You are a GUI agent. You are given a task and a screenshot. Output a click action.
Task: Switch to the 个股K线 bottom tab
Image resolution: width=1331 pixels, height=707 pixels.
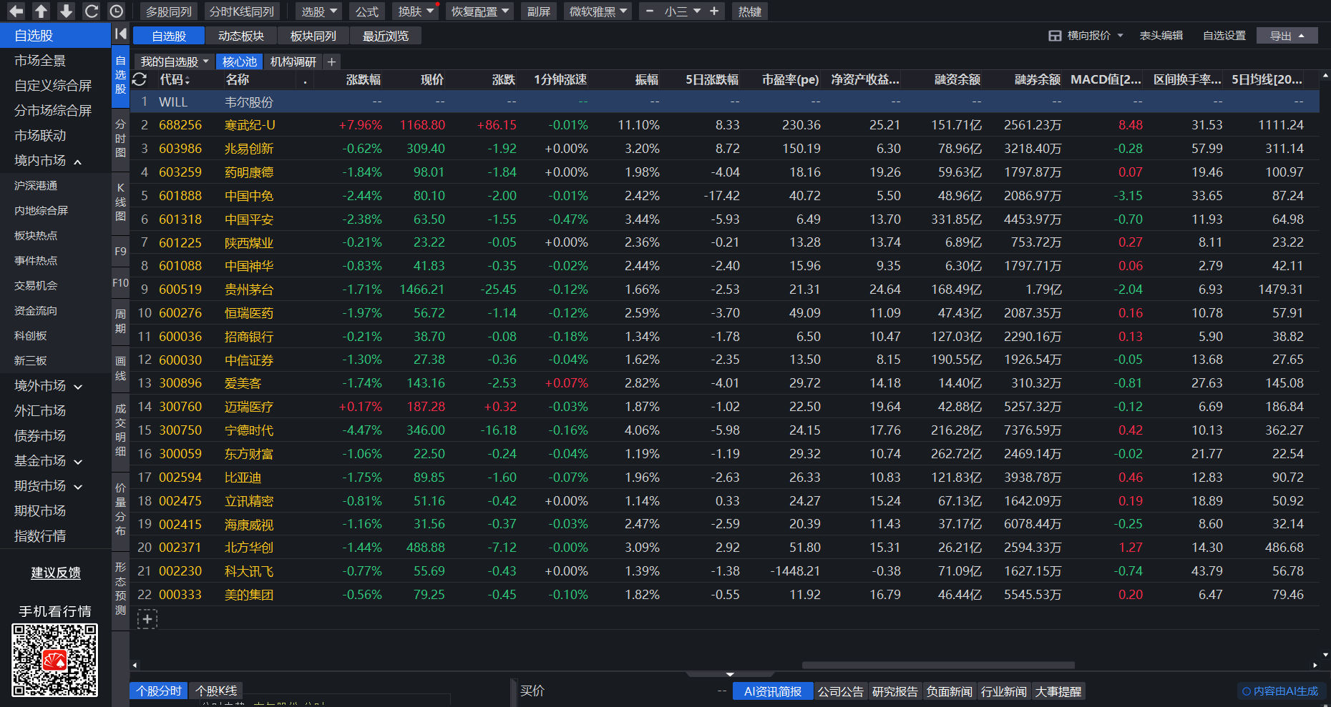pyautogui.click(x=216, y=691)
